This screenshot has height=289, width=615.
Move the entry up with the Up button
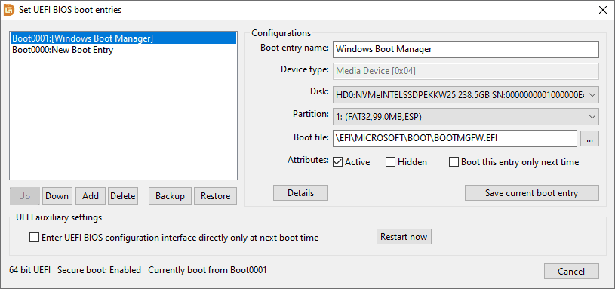point(24,195)
